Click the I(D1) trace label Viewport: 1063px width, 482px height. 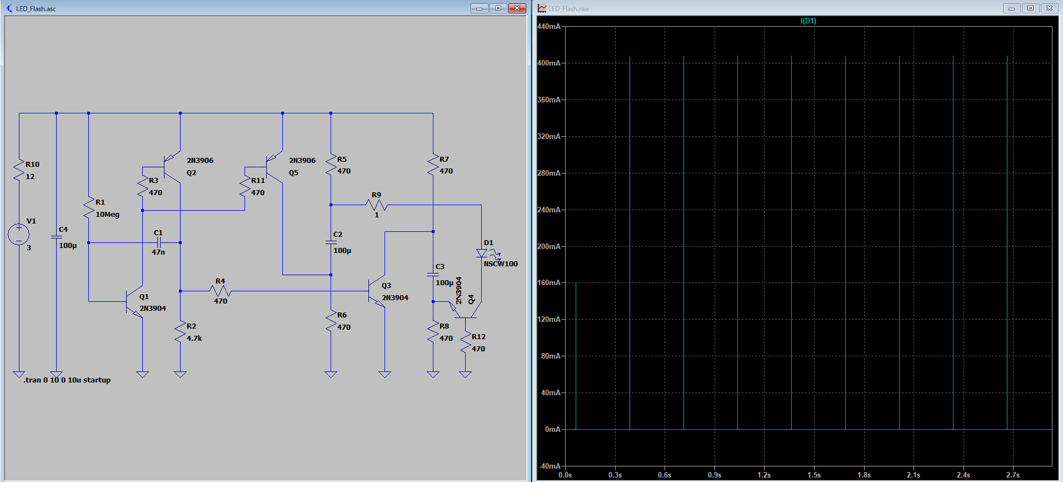tap(808, 21)
